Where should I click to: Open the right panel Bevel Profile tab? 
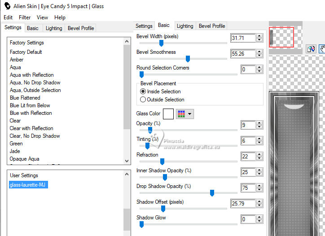pos(212,26)
